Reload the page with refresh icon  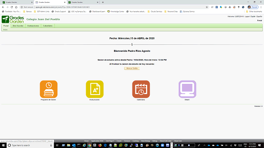coord(12,7)
